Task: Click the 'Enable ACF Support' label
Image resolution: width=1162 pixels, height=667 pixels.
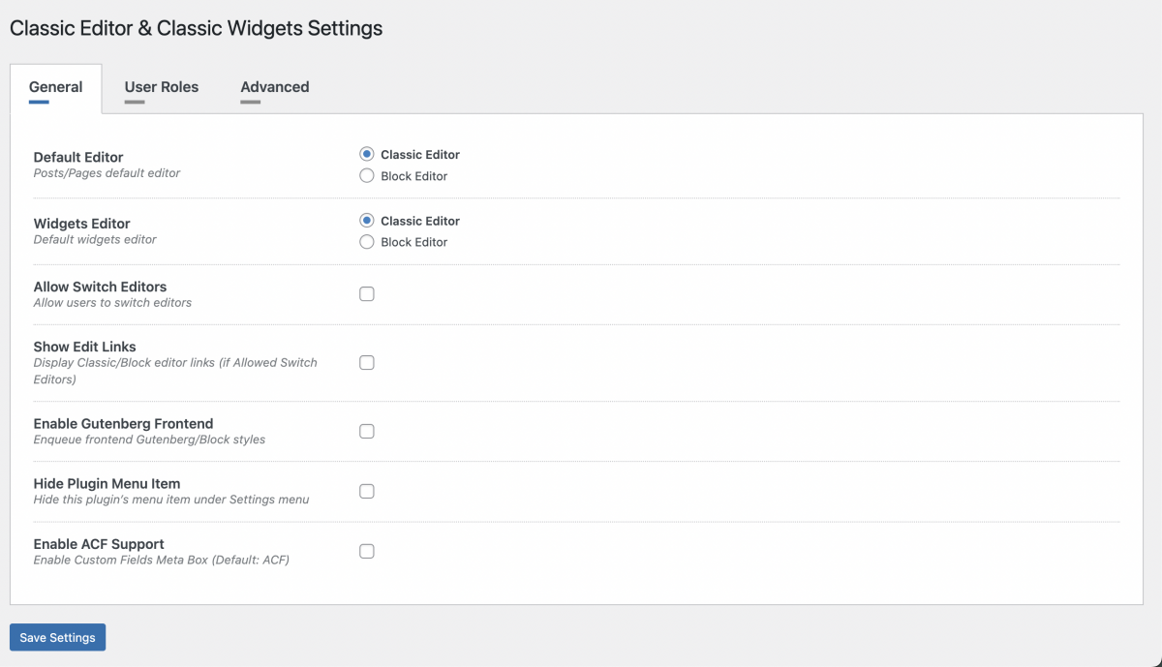Action: click(x=99, y=544)
